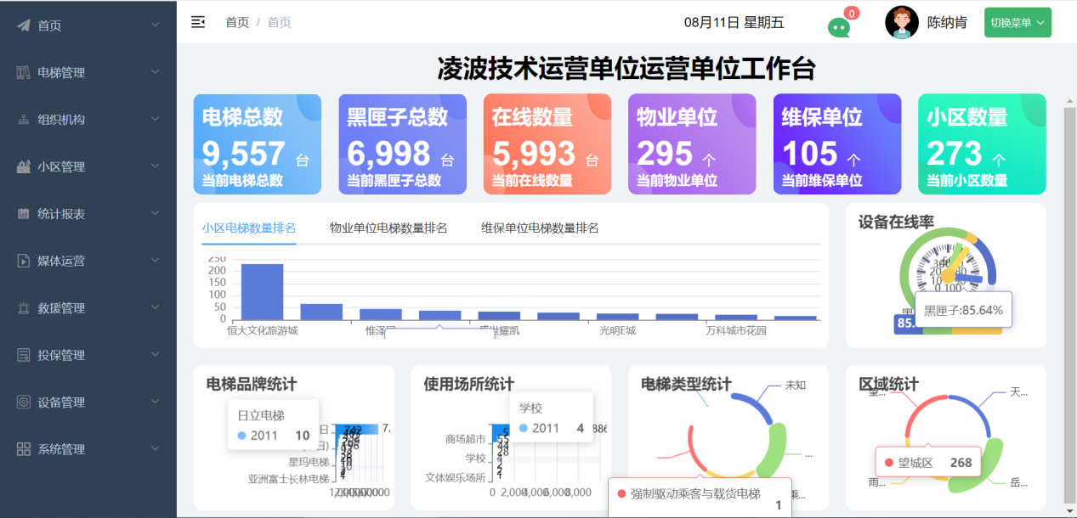1077x518 pixels.
Task: Click the 组织机构 sidebar icon
Action: coord(24,120)
